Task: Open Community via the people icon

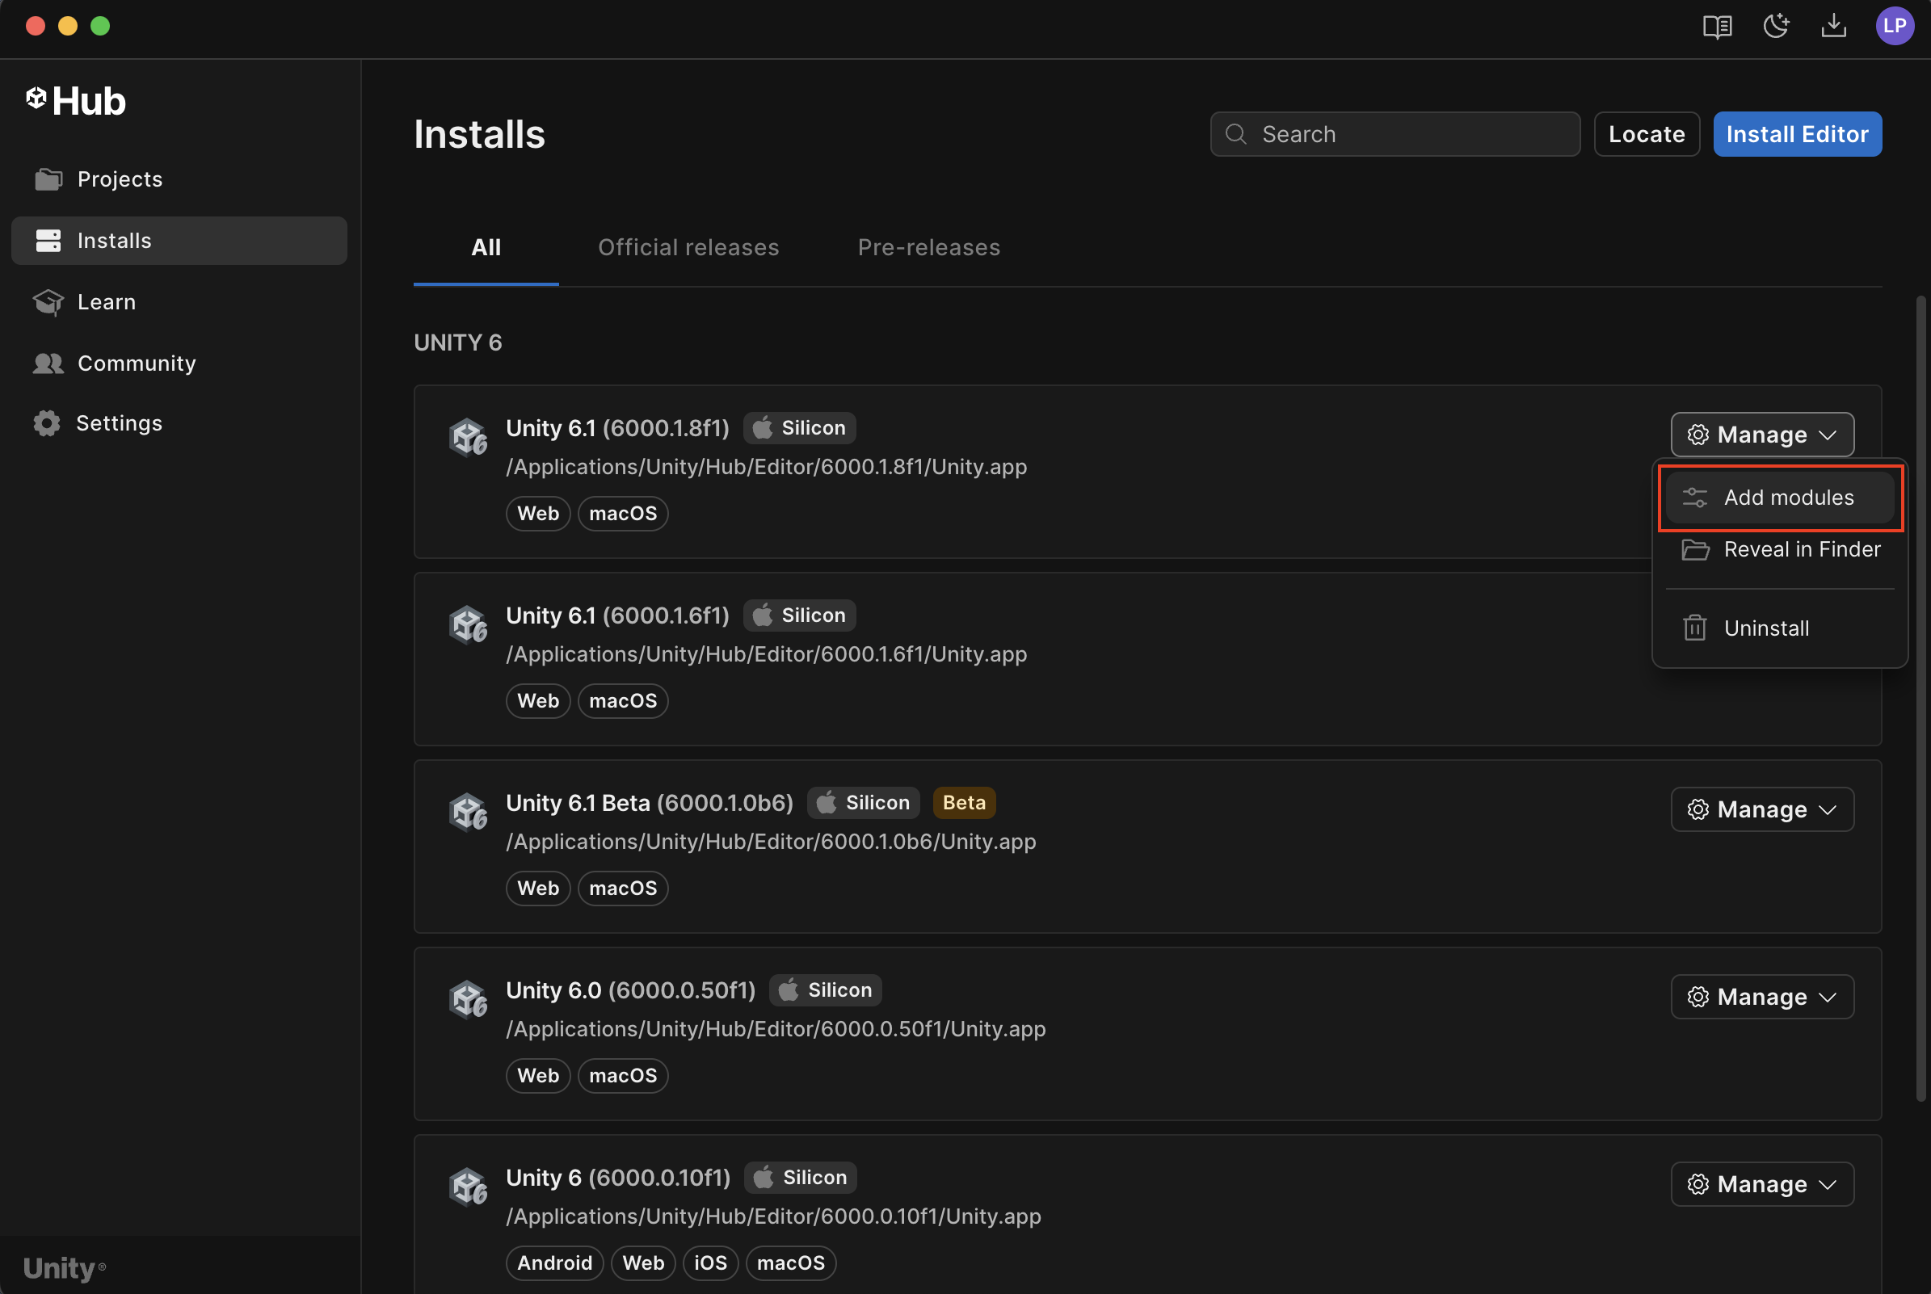Action: coord(48,363)
